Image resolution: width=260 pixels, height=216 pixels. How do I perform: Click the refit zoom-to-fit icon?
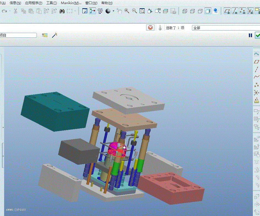[x=142, y=11]
